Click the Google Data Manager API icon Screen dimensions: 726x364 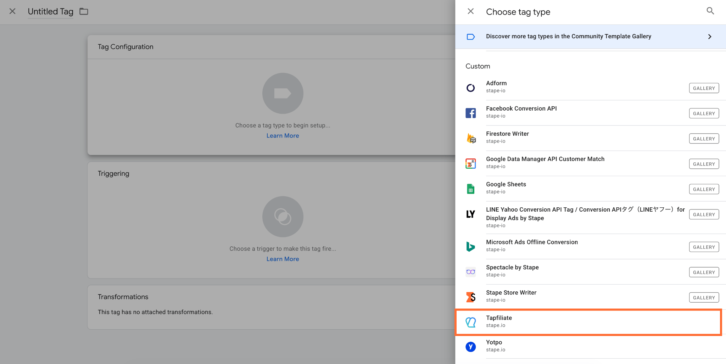point(471,163)
